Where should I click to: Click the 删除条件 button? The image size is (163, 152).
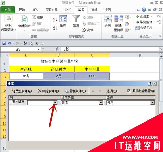click(x=48, y=91)
